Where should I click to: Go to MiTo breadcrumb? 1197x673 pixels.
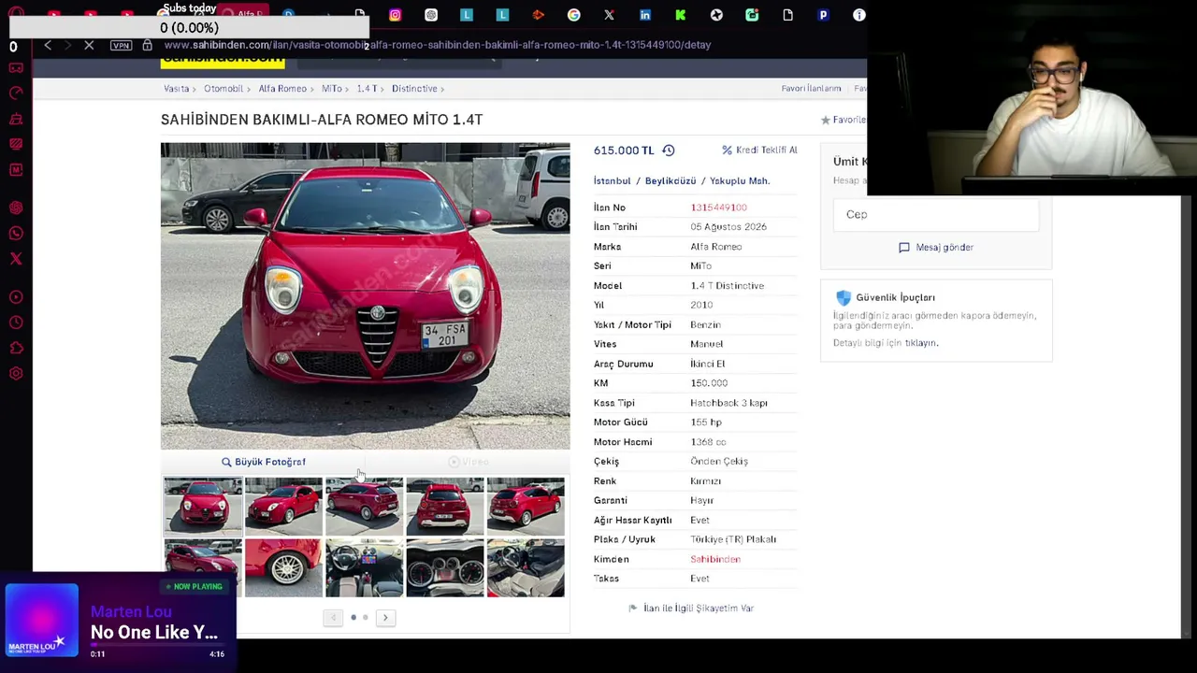tap(332, 89)
